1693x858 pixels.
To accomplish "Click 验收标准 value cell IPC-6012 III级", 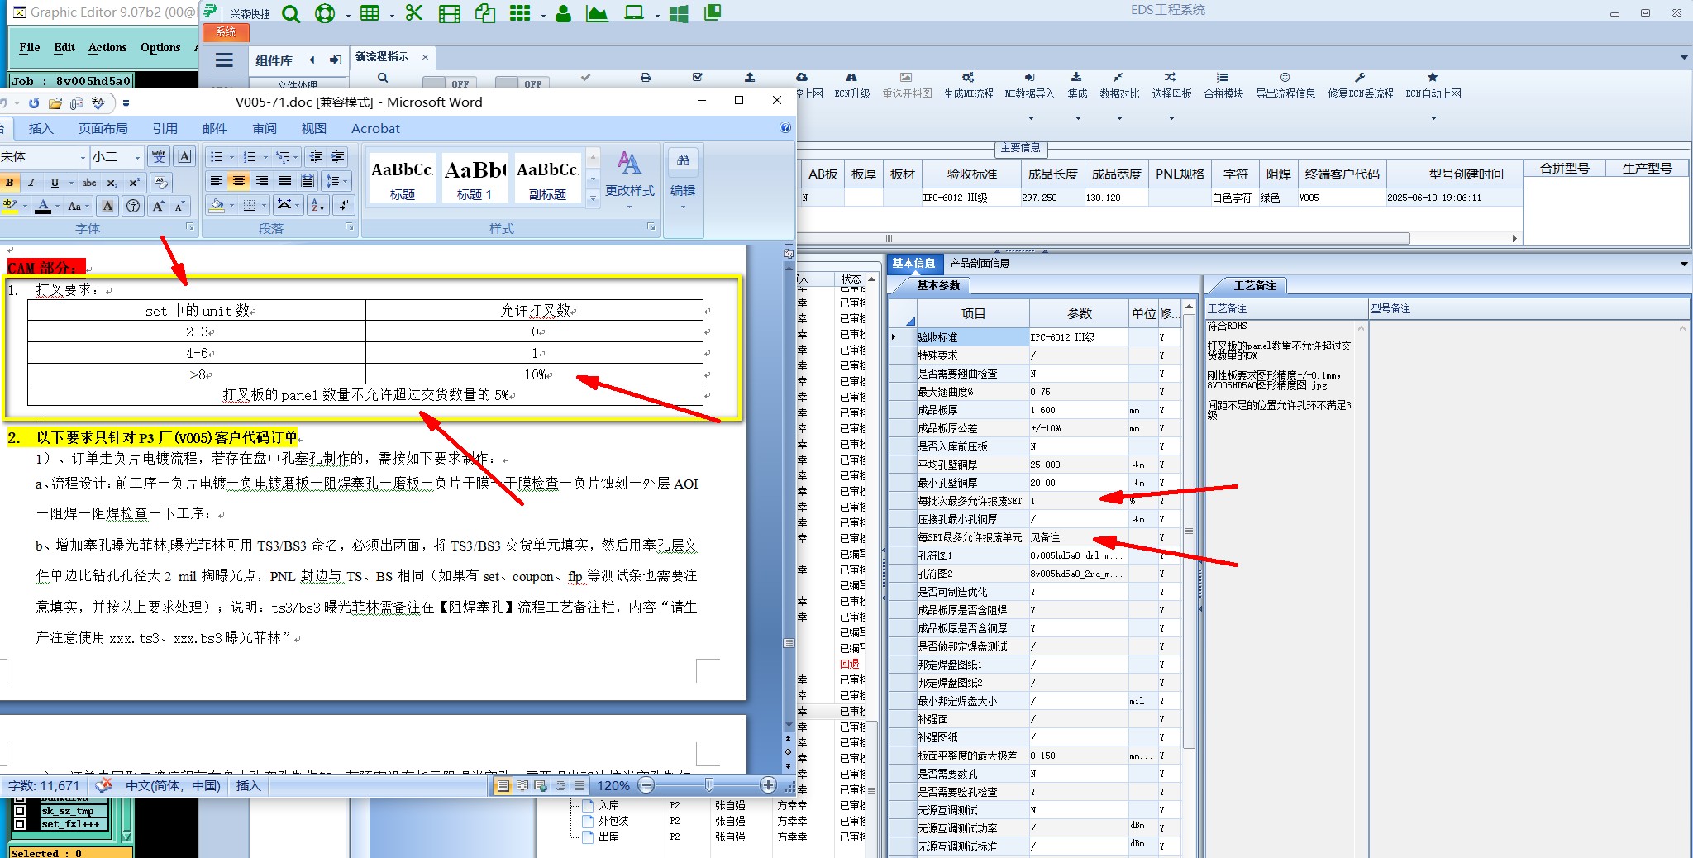I will click(x=1079, y=337).
